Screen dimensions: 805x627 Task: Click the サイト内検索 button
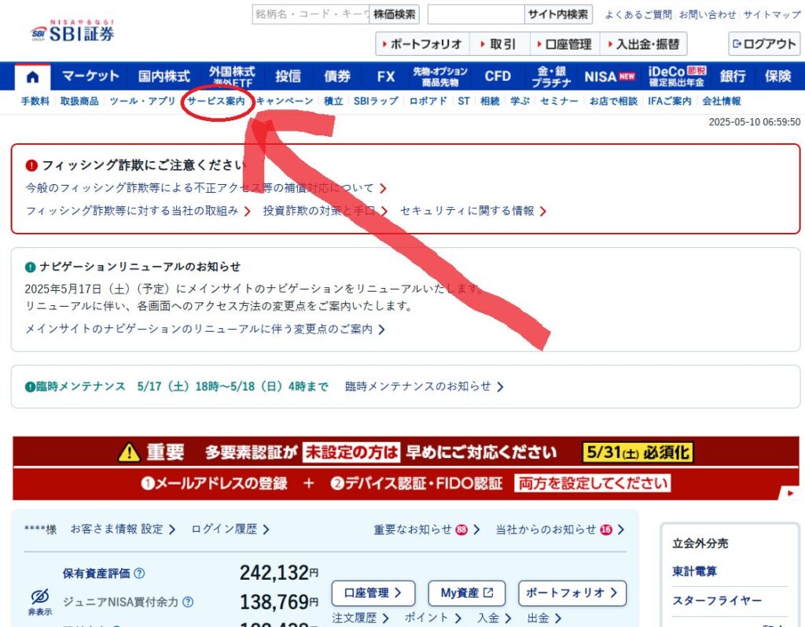tap(558, 14)
